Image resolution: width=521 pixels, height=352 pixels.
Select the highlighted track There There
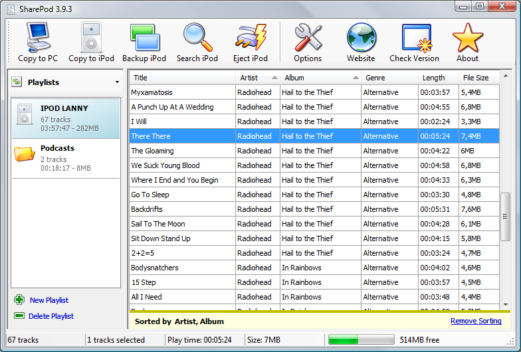click(314, 136)
